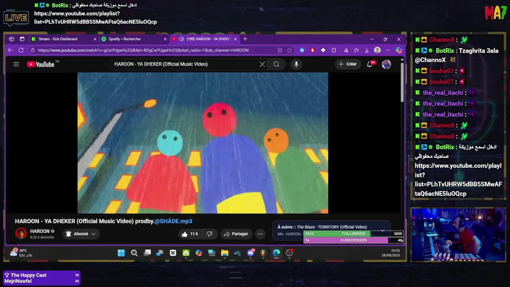Open Edge downloads icon
510x287 pixels.
(x=367, y=50)
